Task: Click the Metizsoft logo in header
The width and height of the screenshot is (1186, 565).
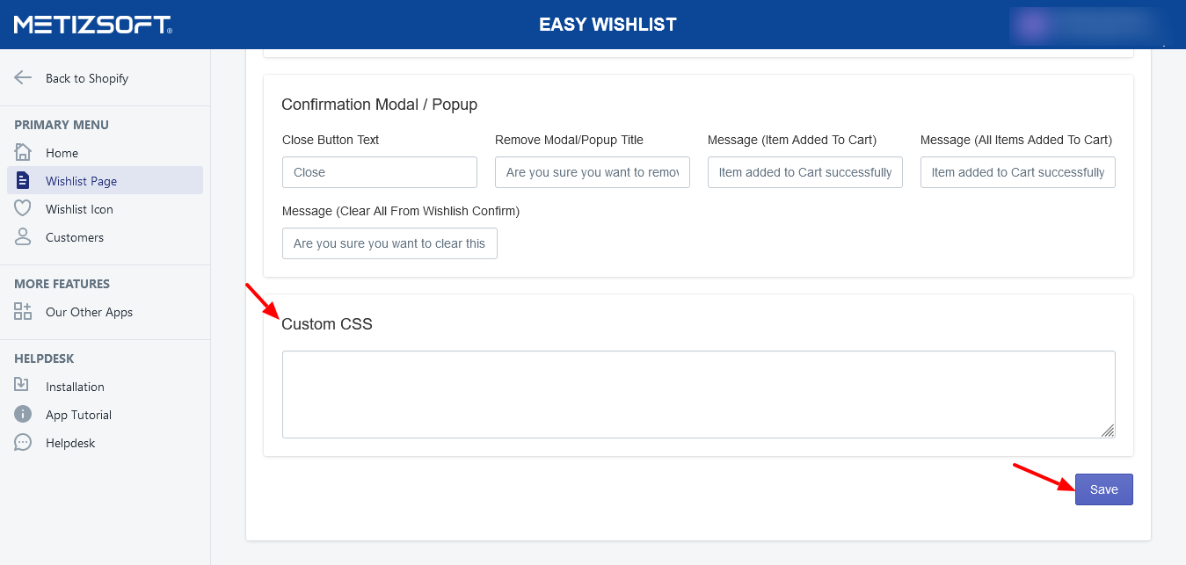Action: point(92,25)
